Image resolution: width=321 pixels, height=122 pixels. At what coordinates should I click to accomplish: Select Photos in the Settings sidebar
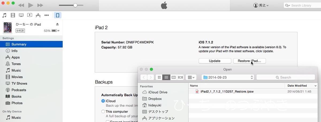point(31,103)
